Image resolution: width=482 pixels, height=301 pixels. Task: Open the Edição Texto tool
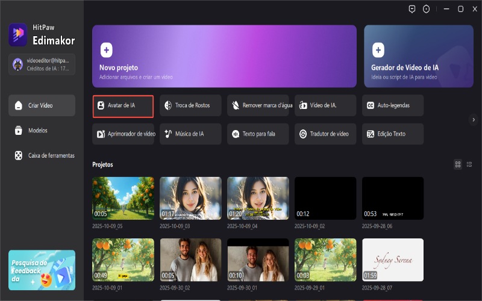pyautogui.click(x=393, y=134)
